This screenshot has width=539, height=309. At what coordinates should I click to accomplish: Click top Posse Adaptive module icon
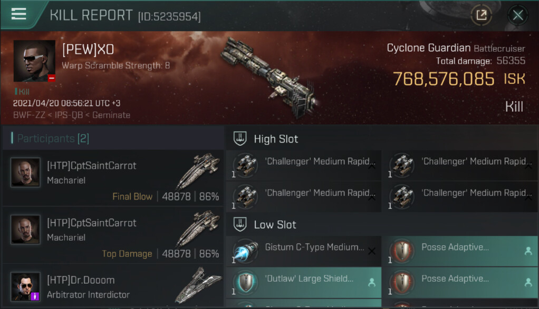402,251
